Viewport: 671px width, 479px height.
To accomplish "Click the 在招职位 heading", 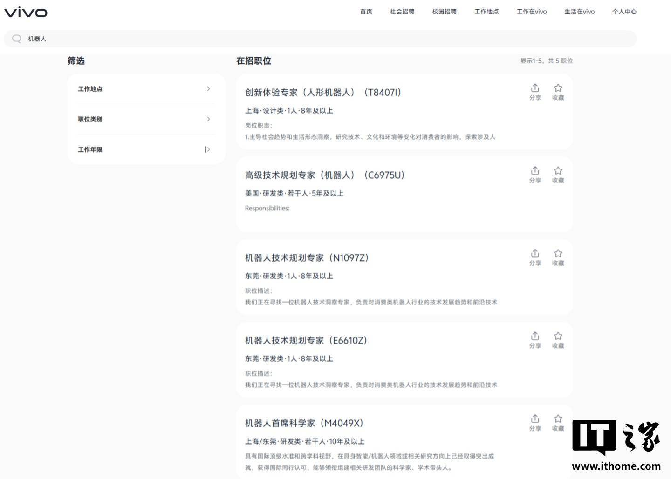I will 253,61.
